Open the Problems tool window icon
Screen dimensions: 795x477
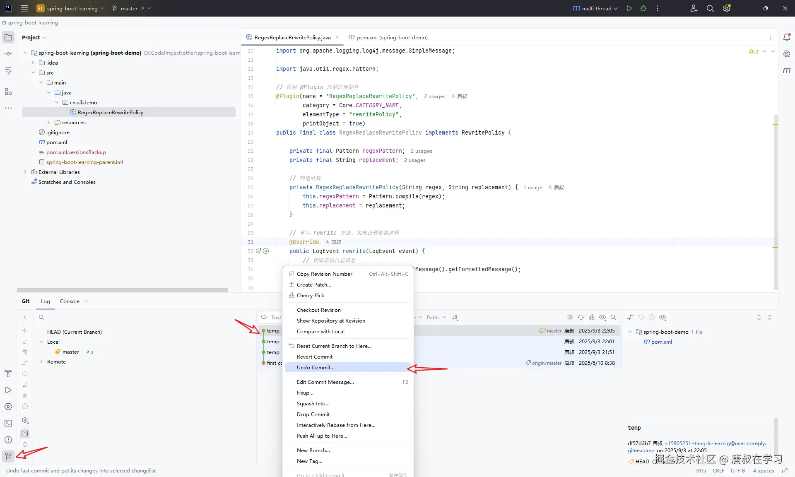(x=8, y=440)
